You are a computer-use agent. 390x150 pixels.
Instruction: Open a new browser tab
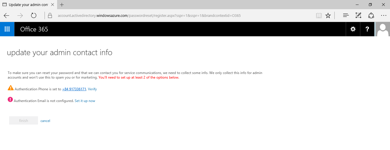point(62,5)
